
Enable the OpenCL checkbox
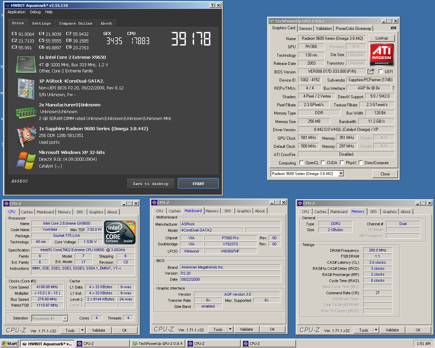pos(301,163)
